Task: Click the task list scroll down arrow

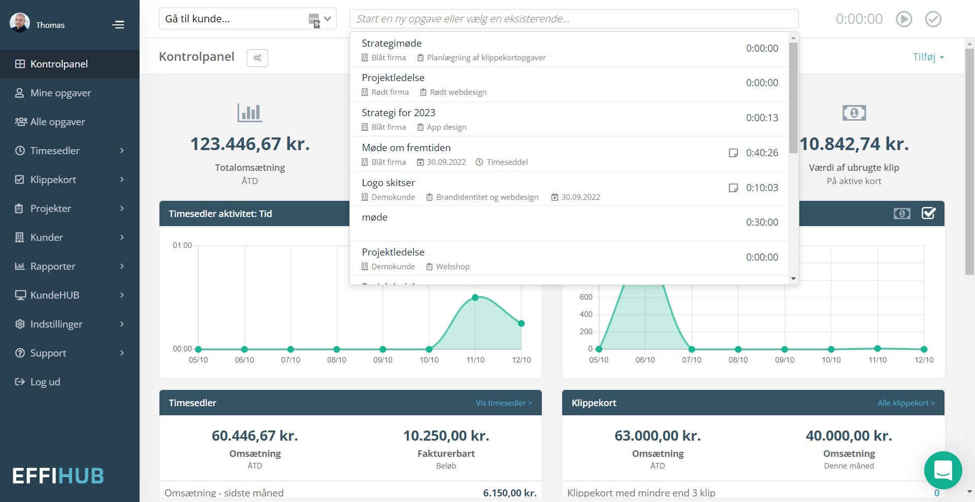Action: 793,278
